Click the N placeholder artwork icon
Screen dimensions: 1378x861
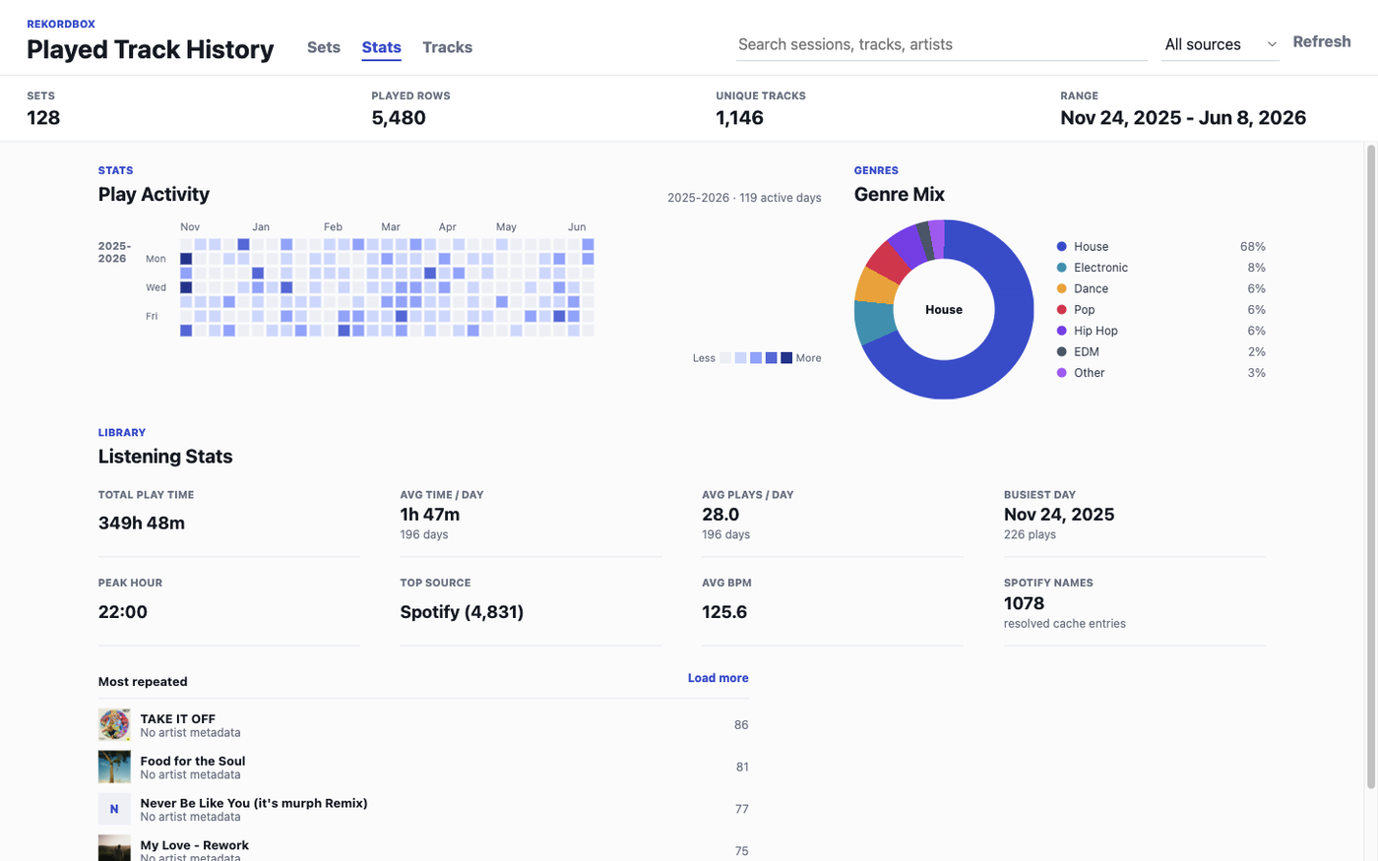[114, 809]
